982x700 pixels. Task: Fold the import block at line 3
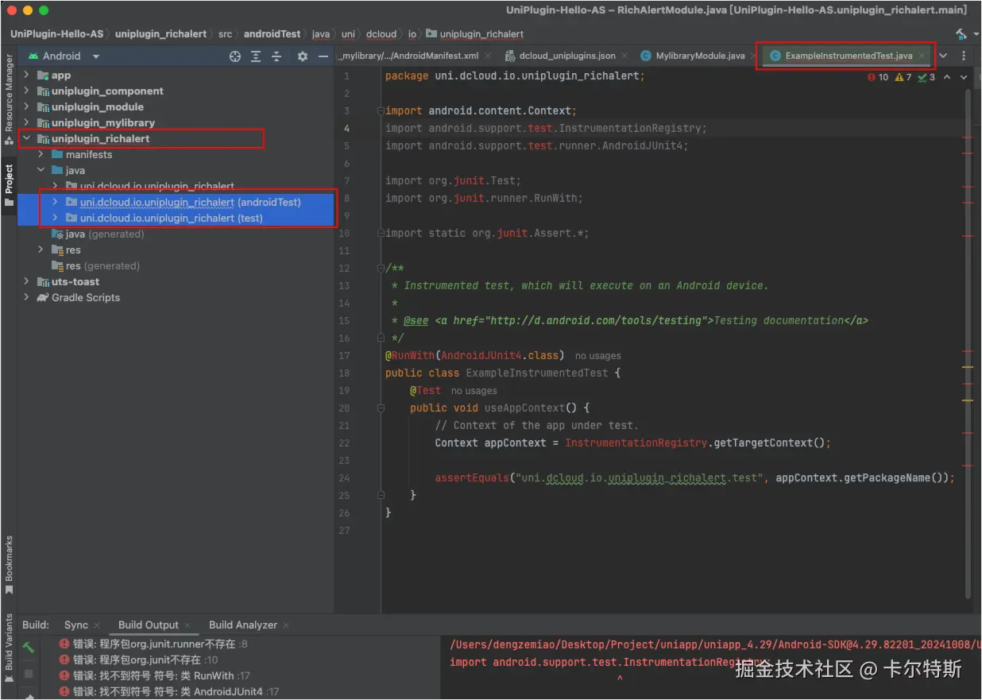[381, 111]
